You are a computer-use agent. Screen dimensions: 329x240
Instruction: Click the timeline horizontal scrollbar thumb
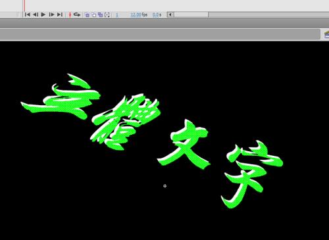191,15
